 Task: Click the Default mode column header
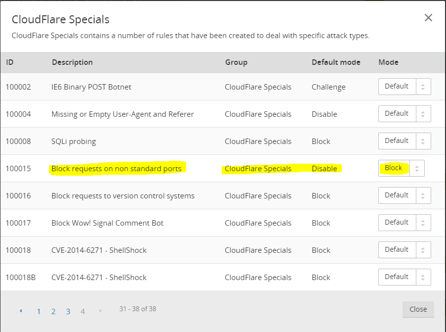point(336,62)
